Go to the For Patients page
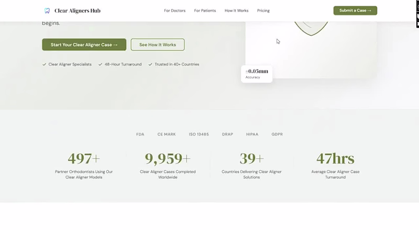Image resolution: width=419 pixels, height=230 pixels. [205, 10]
